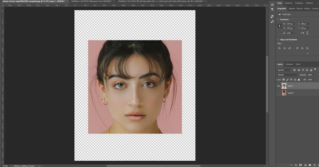
Task: Click the W width field
Action: (291, 24)
